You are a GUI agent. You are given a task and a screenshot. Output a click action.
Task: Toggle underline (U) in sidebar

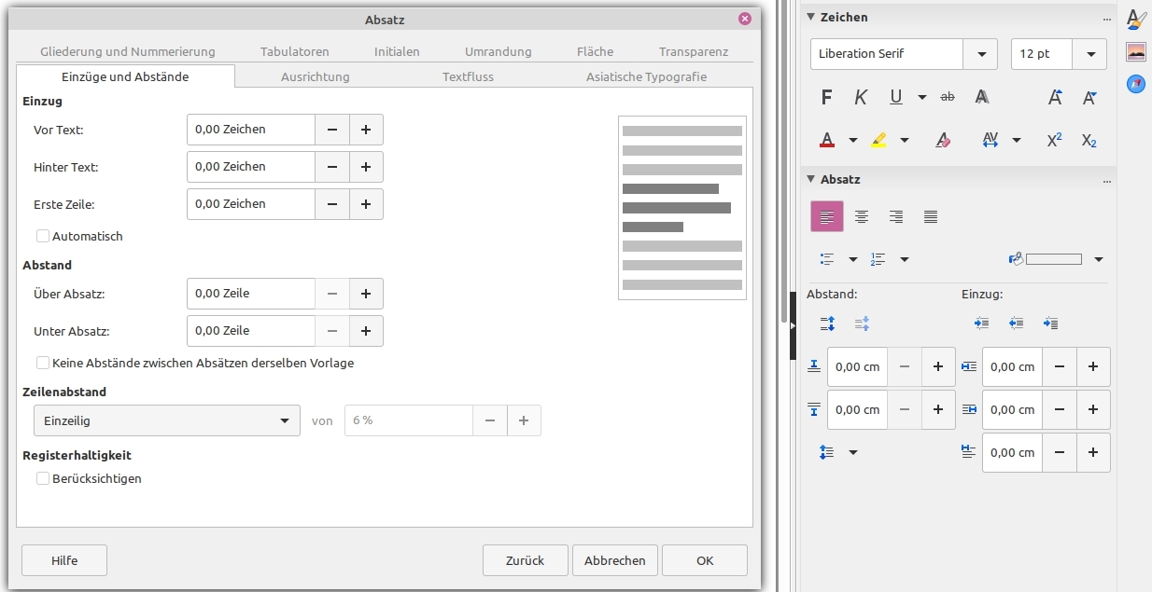896,97
